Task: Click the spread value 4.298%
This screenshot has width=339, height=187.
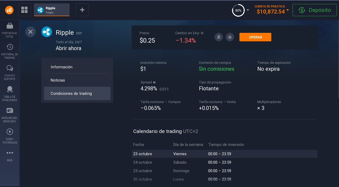Action: 149,88
